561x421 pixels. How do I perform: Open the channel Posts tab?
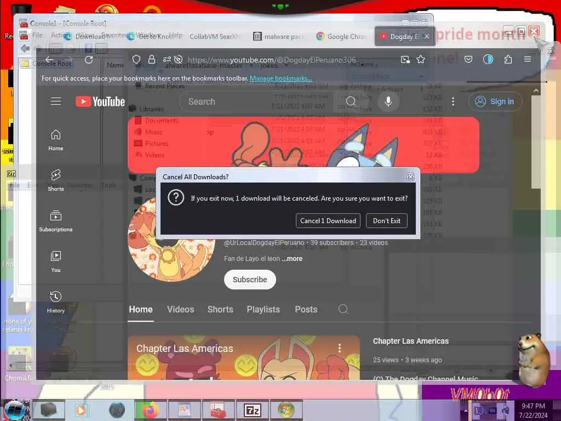(x=306, y=309)
